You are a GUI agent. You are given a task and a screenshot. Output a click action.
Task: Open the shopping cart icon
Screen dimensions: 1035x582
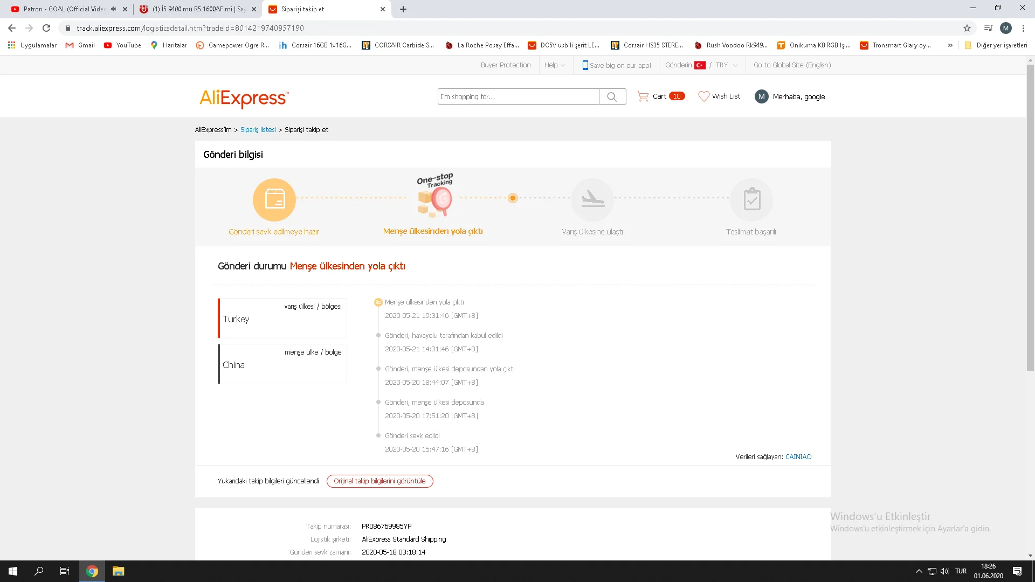643,96
